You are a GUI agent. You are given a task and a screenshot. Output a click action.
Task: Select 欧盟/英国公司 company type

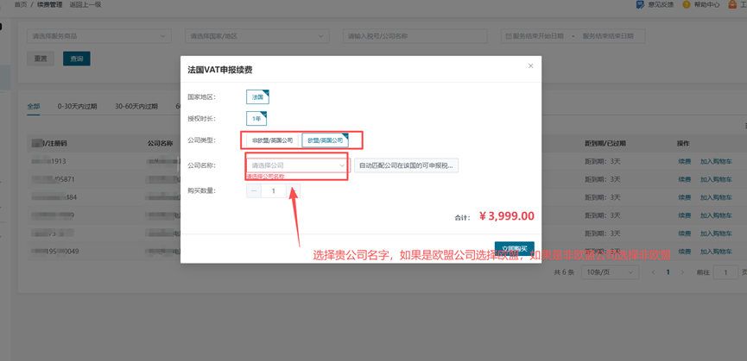[x=325, y=140]
